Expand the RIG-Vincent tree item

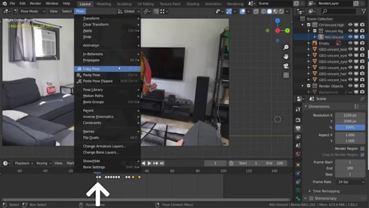click(x=315, y=37)
